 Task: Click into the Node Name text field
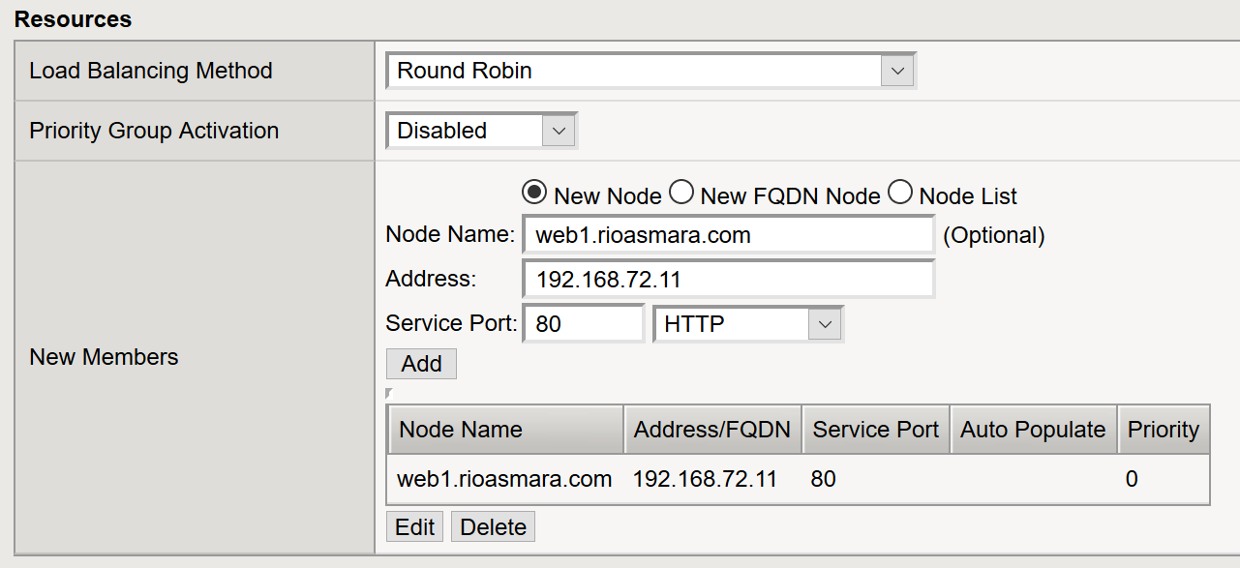click(x=728, y=235)
